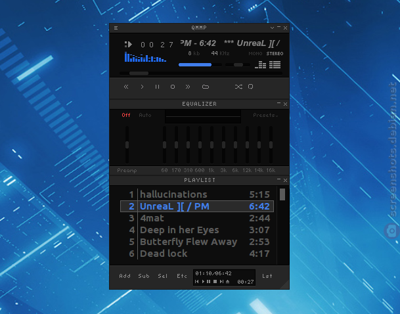The height and width of the screenshot is (314, 400).
Task: Click the previous track double-arrow button
Action: coord(126,87)
